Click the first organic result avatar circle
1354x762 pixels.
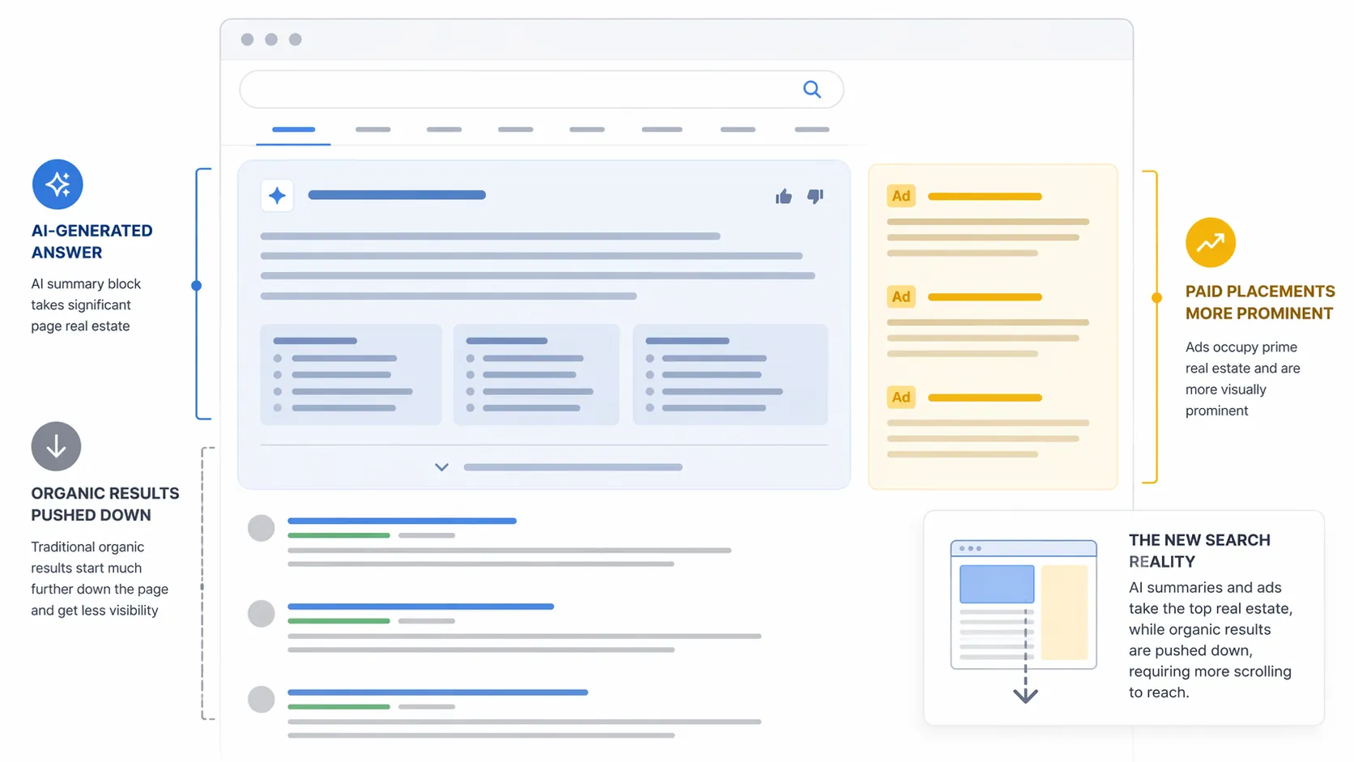pos(261,528)
